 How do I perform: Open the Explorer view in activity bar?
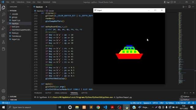[3, 8]
